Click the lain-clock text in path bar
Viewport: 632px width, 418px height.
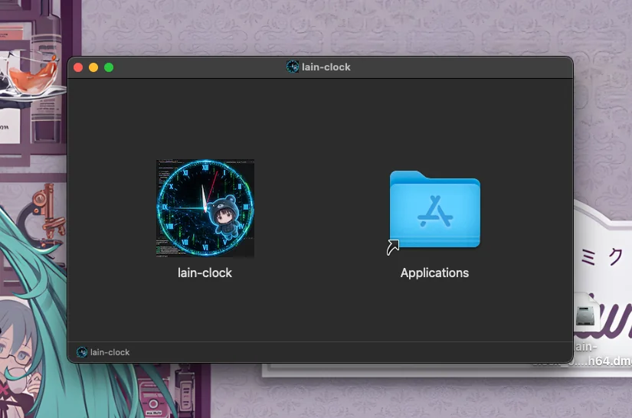click(x=110, y=352)
